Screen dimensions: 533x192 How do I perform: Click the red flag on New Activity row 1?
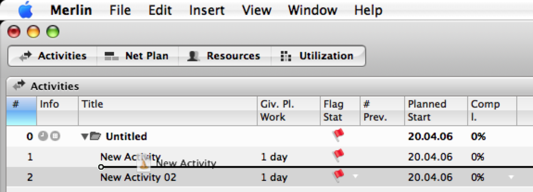click(338, 155)
